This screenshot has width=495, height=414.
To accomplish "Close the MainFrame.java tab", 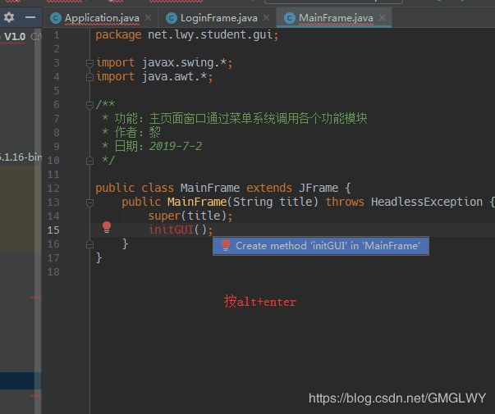I will click(x=382, y=18).
